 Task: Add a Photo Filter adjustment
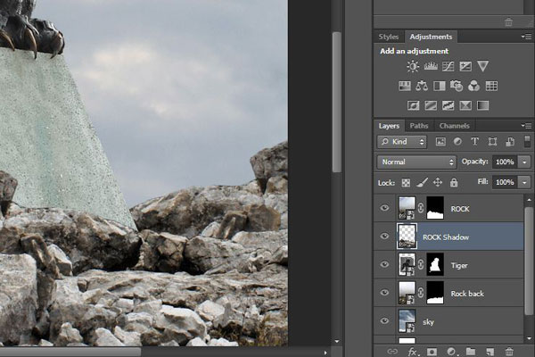(x=457, y=86)
